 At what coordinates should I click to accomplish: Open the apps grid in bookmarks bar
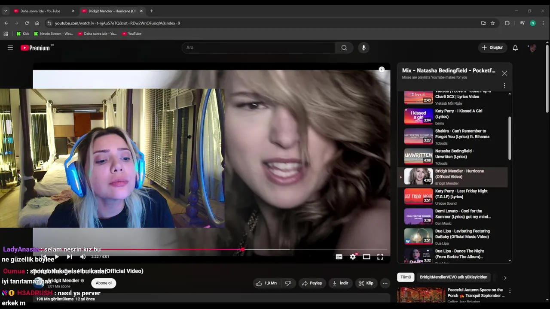6,33
